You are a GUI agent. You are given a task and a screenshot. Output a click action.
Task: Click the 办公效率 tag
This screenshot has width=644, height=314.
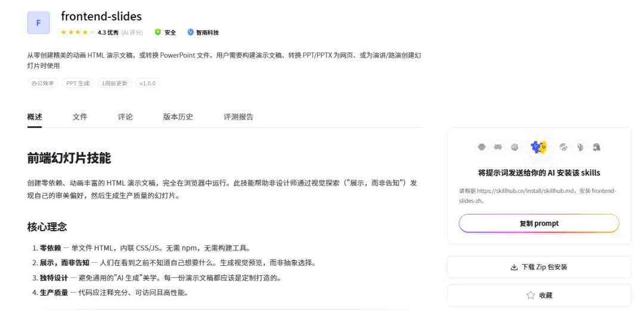point(43,83)
